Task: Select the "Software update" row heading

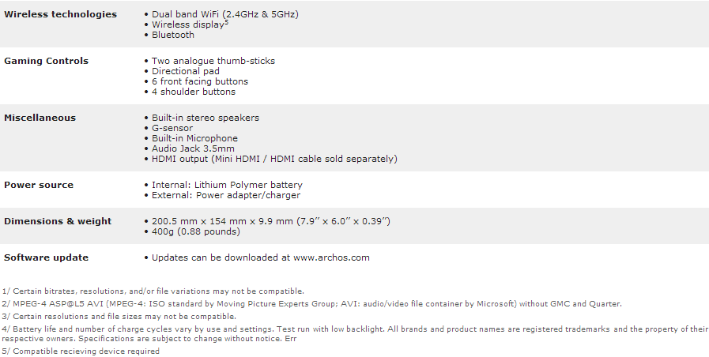Action: click(x=46, y=257)
